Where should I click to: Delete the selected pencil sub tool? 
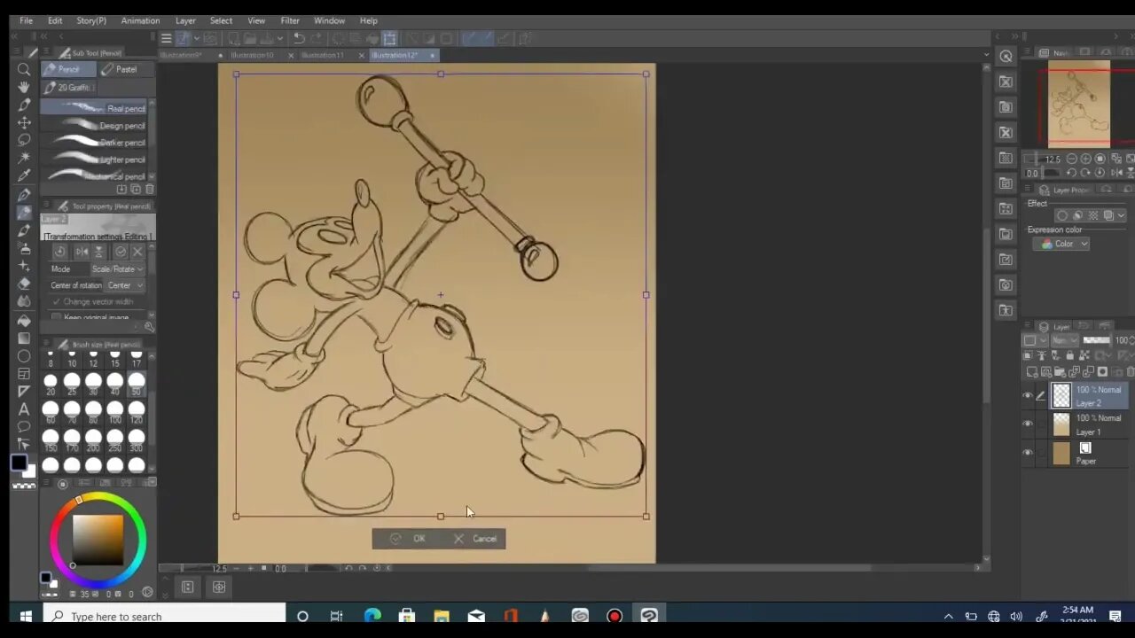149,190
